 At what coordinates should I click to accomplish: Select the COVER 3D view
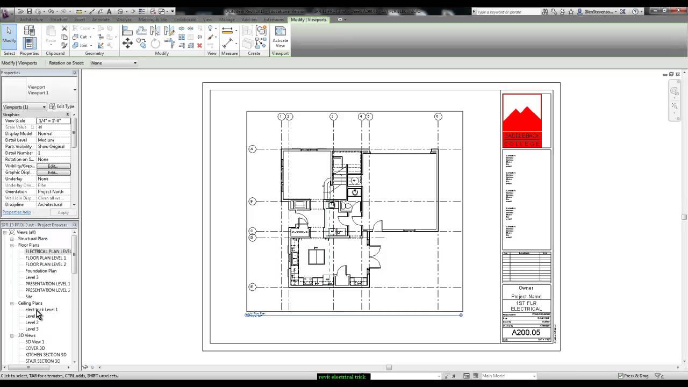click(35, 348)
